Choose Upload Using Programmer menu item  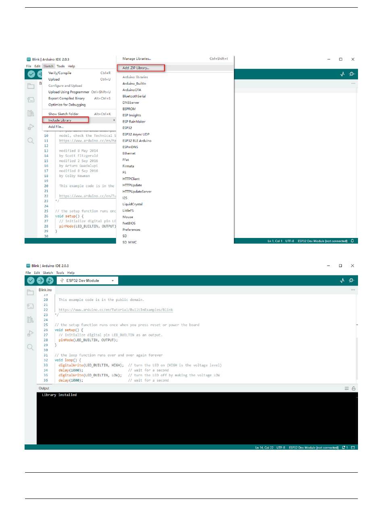pyautogui.click(x=79, y=92)
